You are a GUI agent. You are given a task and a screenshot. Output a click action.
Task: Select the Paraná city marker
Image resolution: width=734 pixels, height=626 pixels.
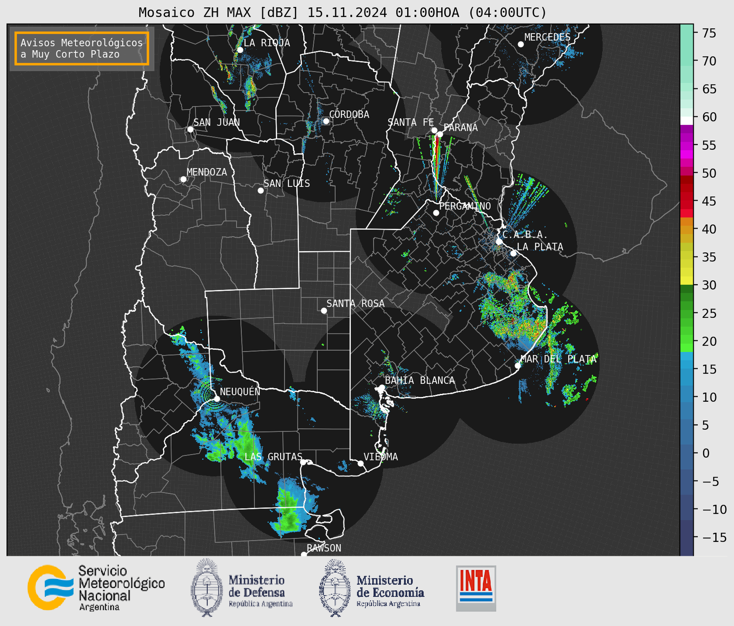[x=440, y=134]
